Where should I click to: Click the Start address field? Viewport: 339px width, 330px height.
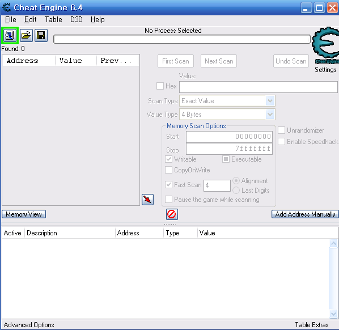coord(229,137)
